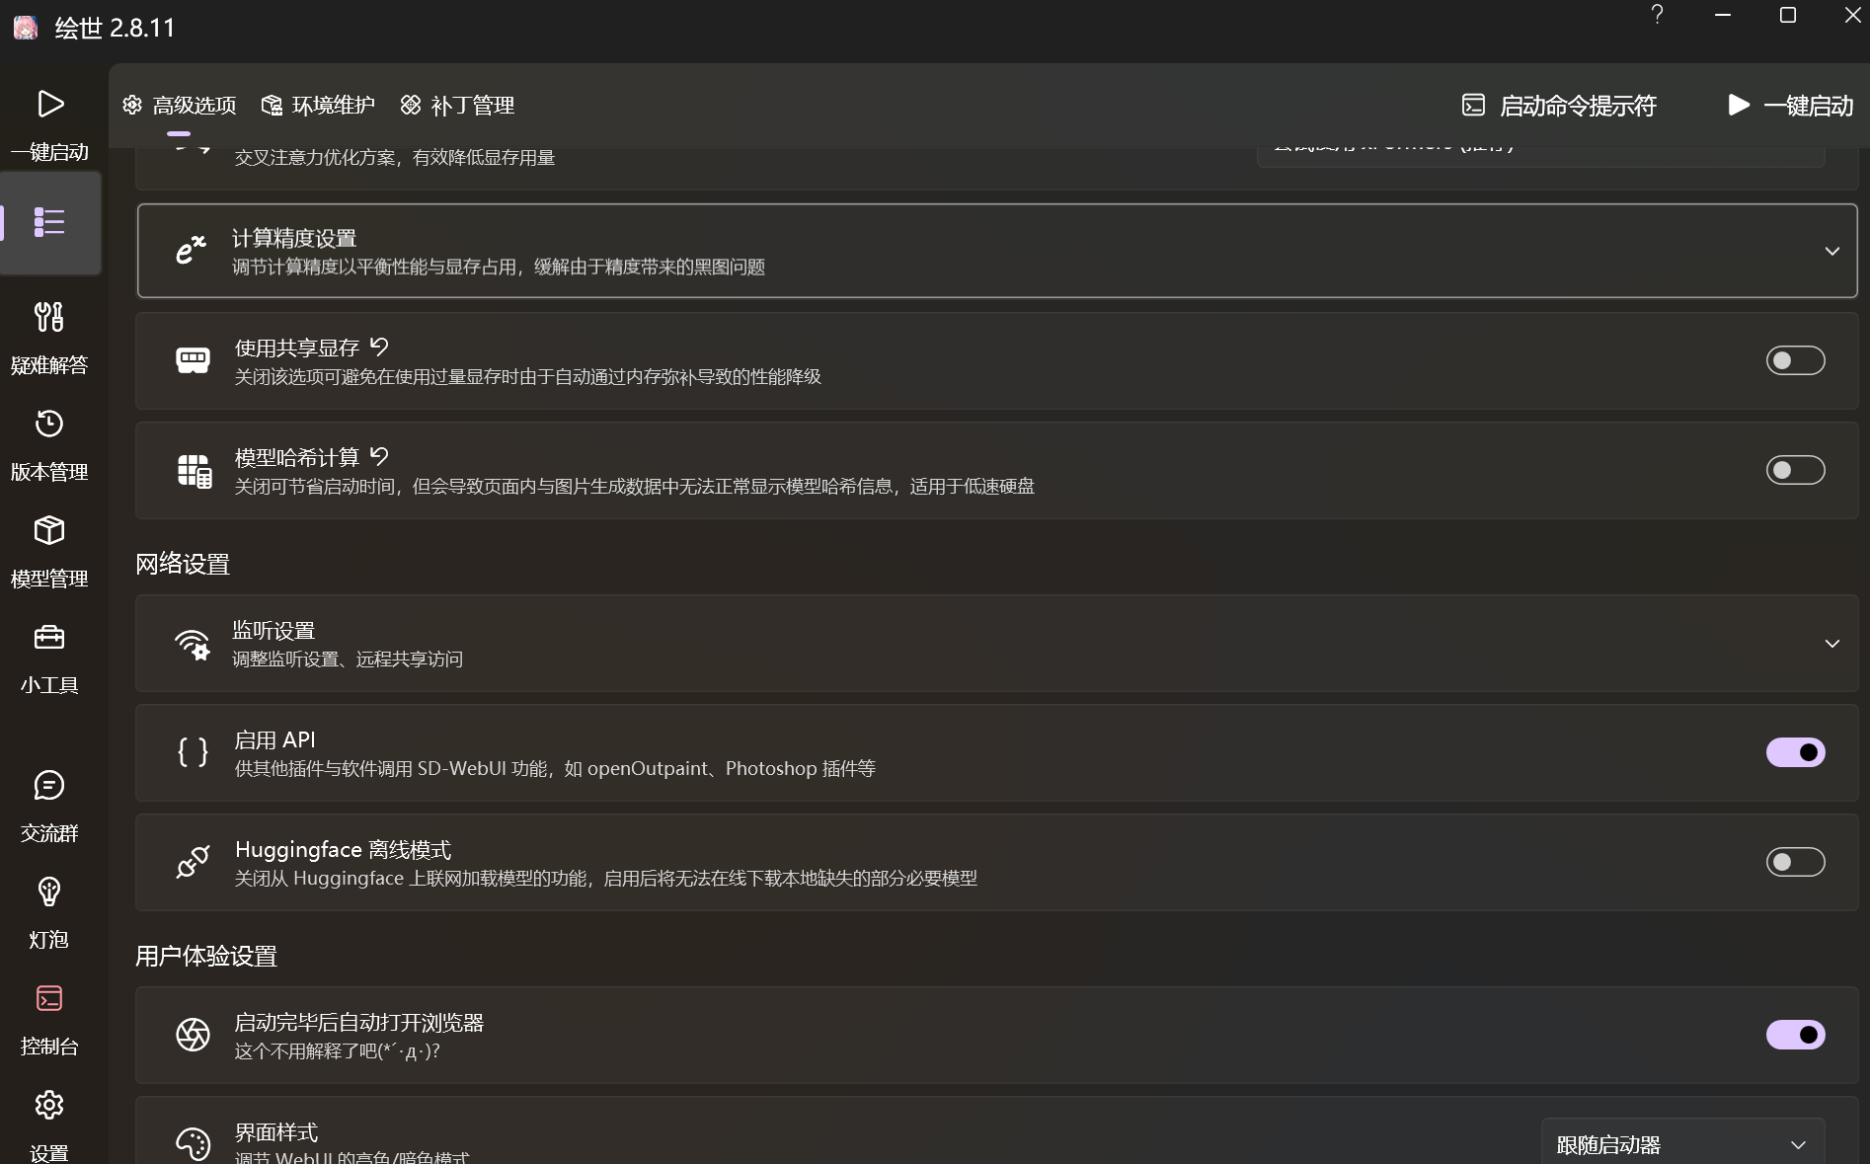Click the 一键启动 play icon in sidebar
The height and width of the screenshot is (1164, 1870).
coord(49,104)
